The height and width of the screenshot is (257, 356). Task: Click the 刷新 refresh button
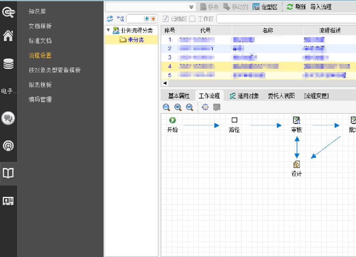296,7
